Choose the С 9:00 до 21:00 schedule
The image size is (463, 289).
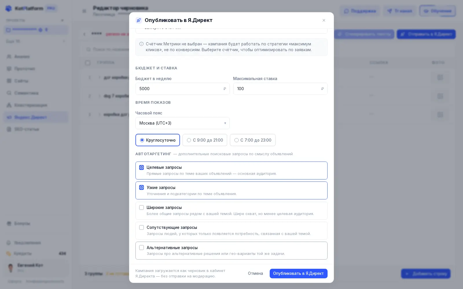(x=205, y=140)
